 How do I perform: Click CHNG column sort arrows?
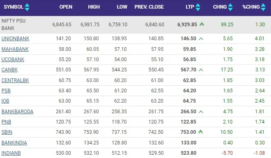click(x=230, y=7)
